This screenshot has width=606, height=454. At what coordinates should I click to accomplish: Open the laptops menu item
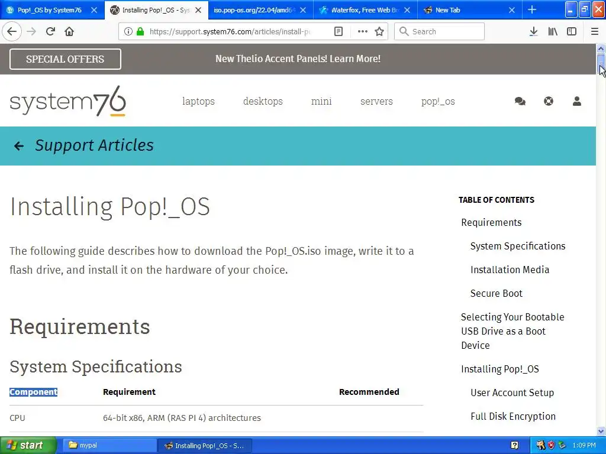pos(198,101)
